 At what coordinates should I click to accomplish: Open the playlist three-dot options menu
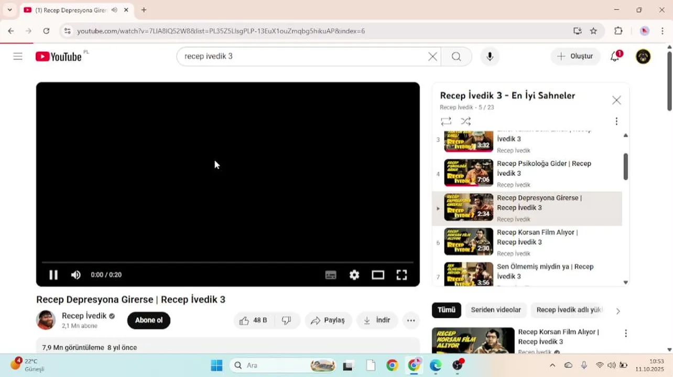click(x=616, y=121)
